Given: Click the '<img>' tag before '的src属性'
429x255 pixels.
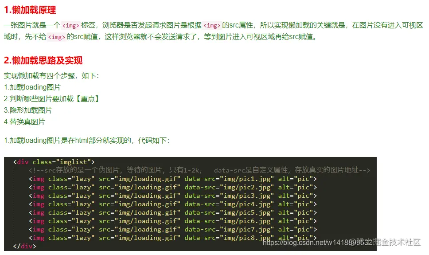Looking at the screenshot, I should point(212,25).
